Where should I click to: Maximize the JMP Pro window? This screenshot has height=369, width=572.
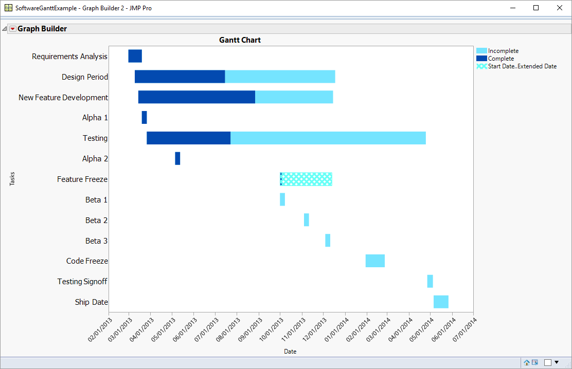tap(535, 8)
